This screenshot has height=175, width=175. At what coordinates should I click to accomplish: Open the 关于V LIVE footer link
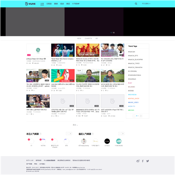pyautogui.click(x=30, y=160)
